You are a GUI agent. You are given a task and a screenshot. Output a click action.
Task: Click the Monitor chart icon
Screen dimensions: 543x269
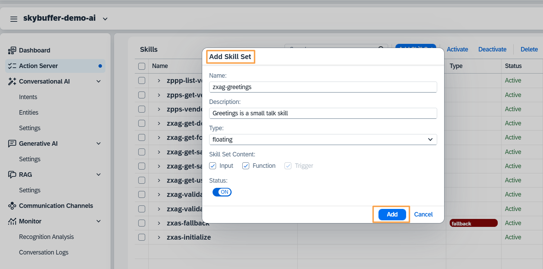(12, 221)
